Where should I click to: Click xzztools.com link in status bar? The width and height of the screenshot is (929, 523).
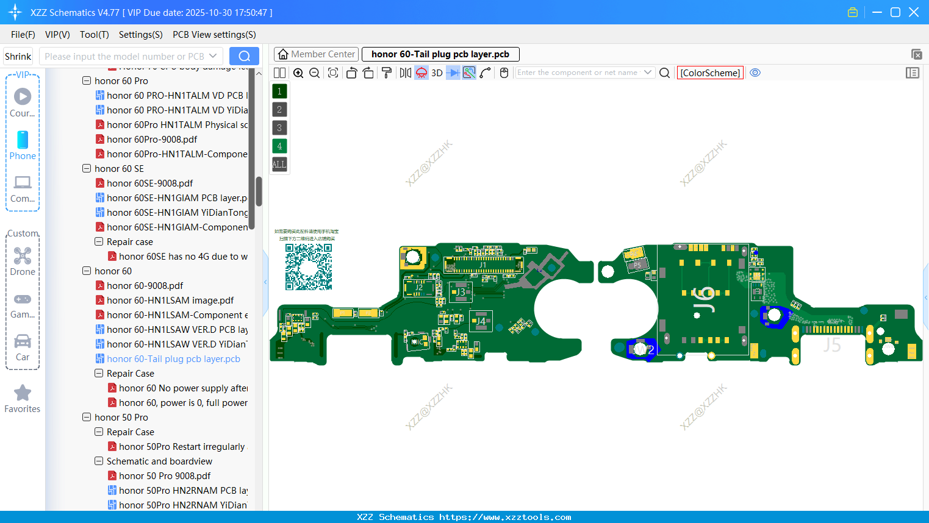tap(505, 517)
